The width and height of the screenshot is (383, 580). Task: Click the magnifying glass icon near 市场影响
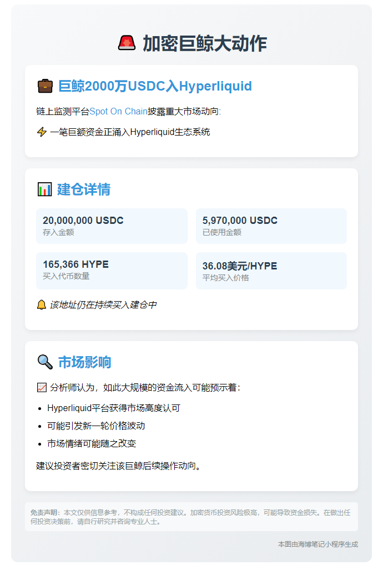tap(45, 362)
